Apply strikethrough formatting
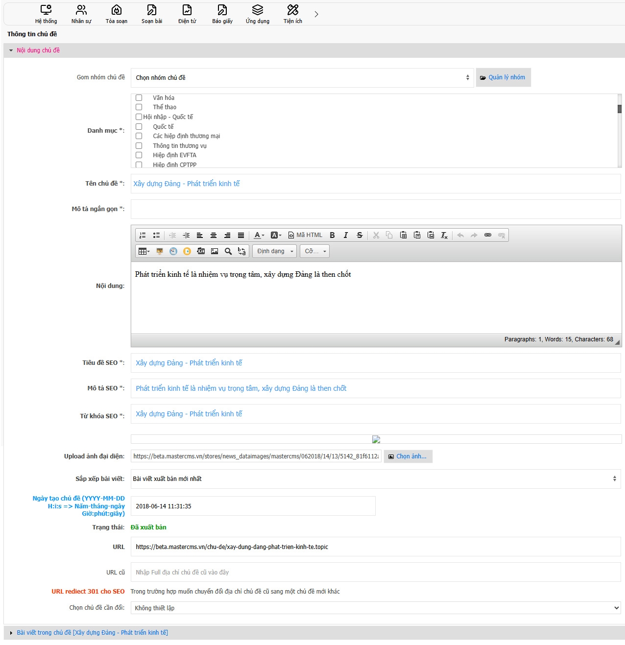Screen dimensions: 625x645 click(360, 236)
